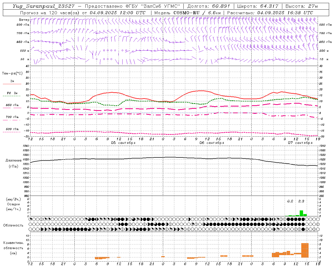Click the 700 гПа temperature legend label
The height and width of the screenshot is (266, 333).
12,117
